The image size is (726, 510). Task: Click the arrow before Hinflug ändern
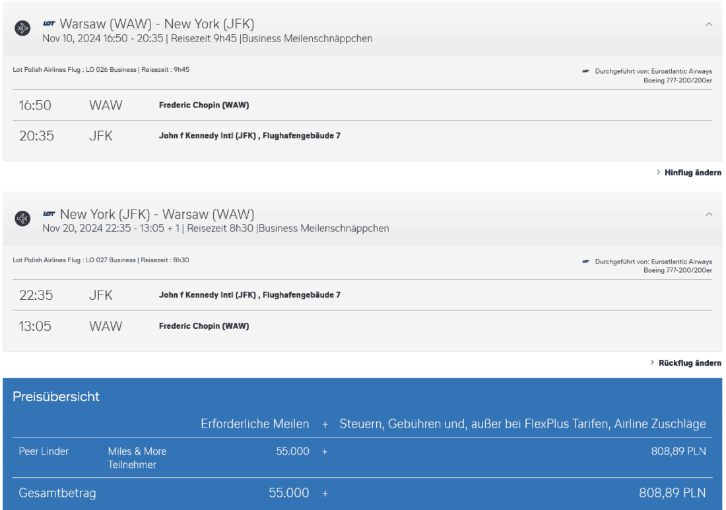coord(658,173)
